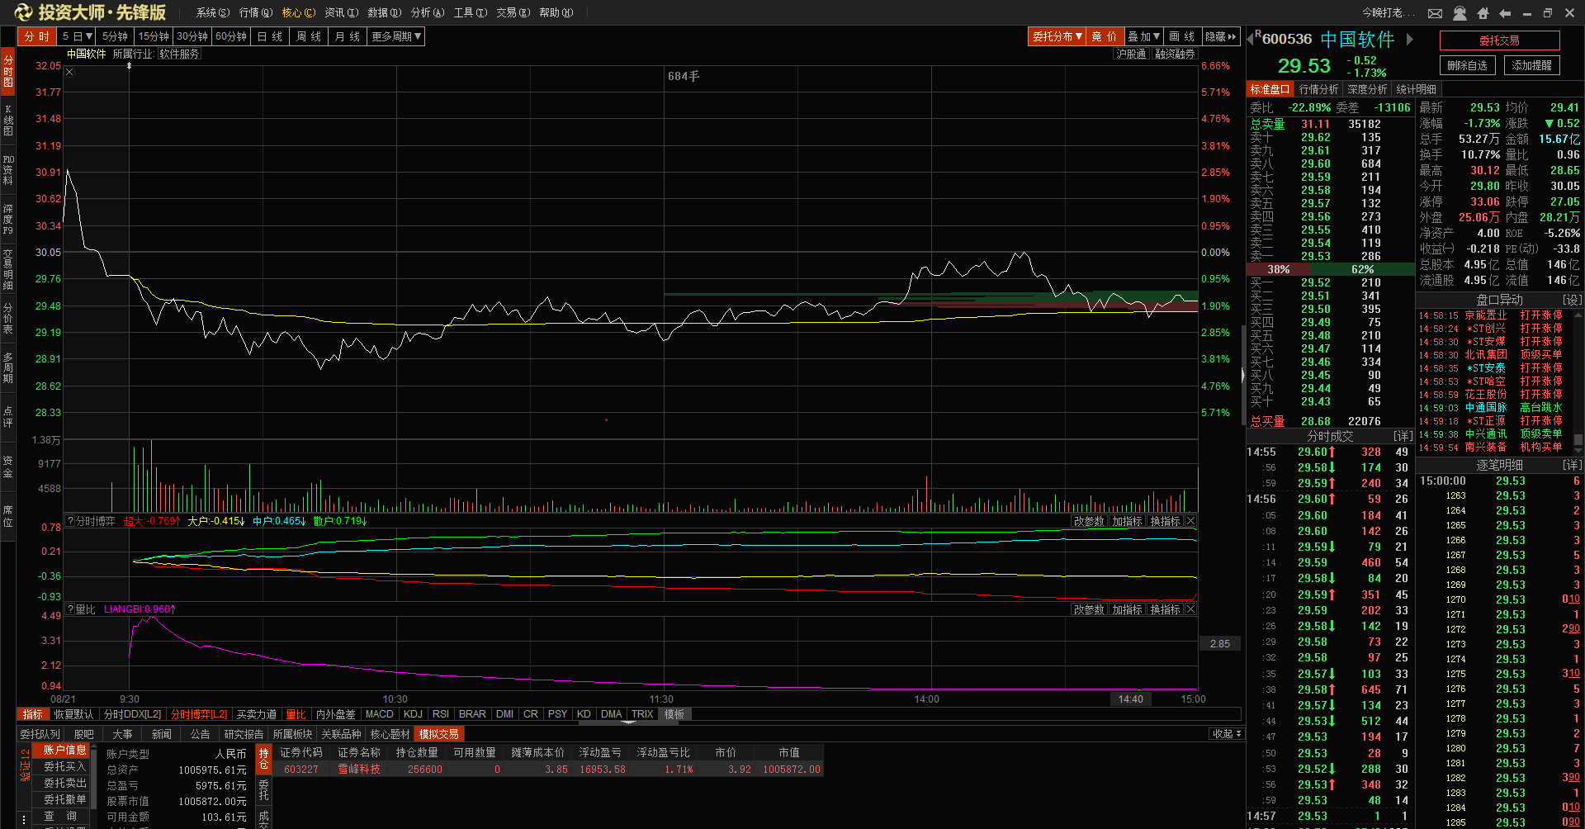This screenshot has height=829, width=1585.
Task: Go to home page via house icon
Action: pos(1483,13)
